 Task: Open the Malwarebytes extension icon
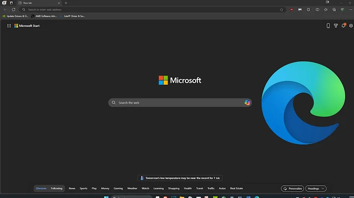point(300,9)
